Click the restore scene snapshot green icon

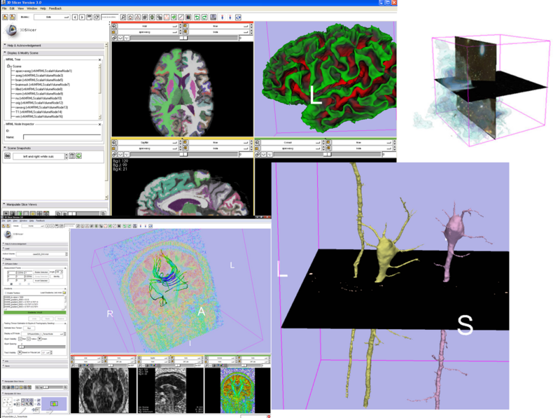79,155
